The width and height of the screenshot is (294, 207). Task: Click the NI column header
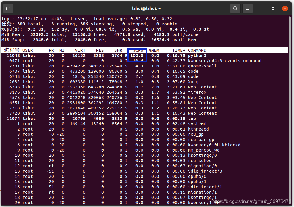pyautogui.click(x=62, y=50)
